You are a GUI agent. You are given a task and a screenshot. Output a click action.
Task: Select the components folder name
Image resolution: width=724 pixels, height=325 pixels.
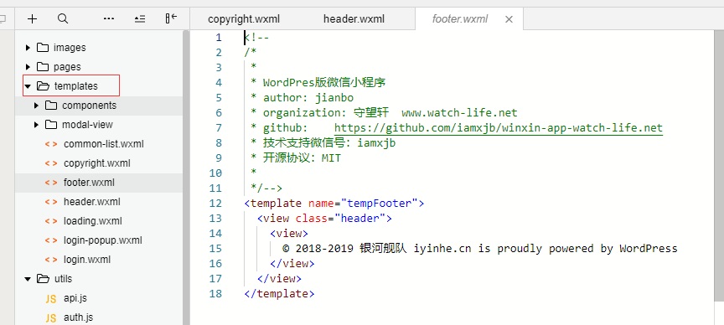(89, 106)
